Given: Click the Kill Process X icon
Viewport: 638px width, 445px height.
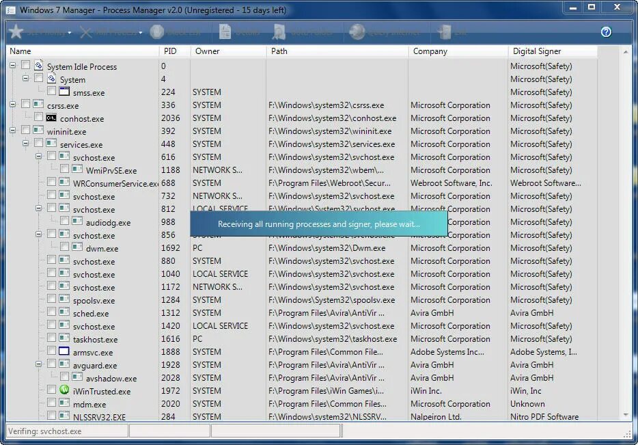Looking at the screenshot, I should 86,31.
